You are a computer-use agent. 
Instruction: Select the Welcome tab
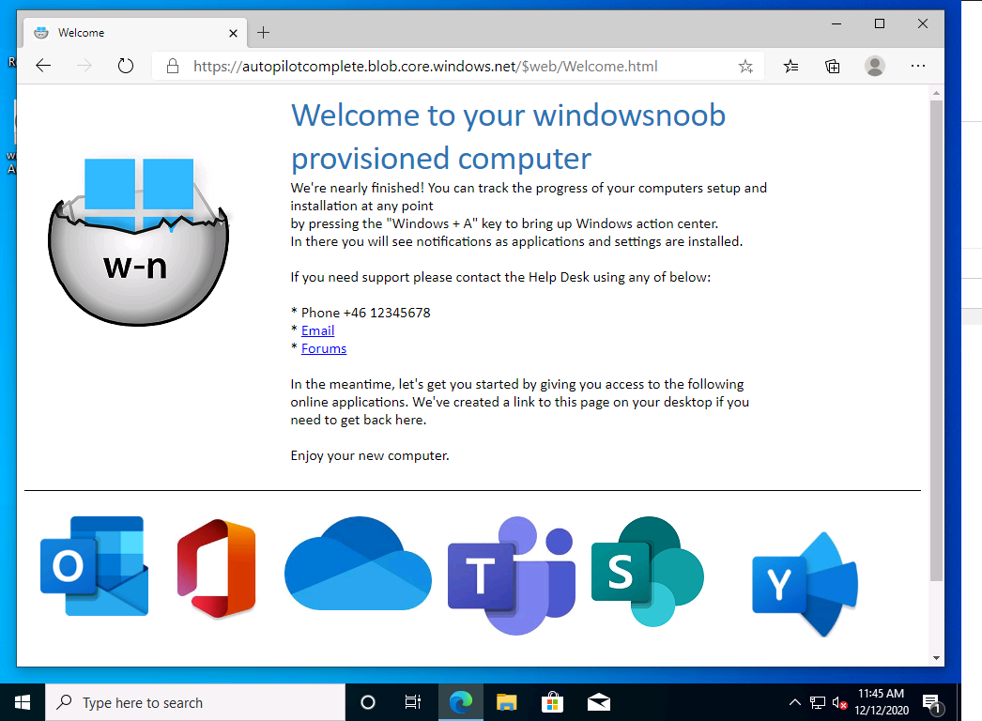tap(134, 33)
